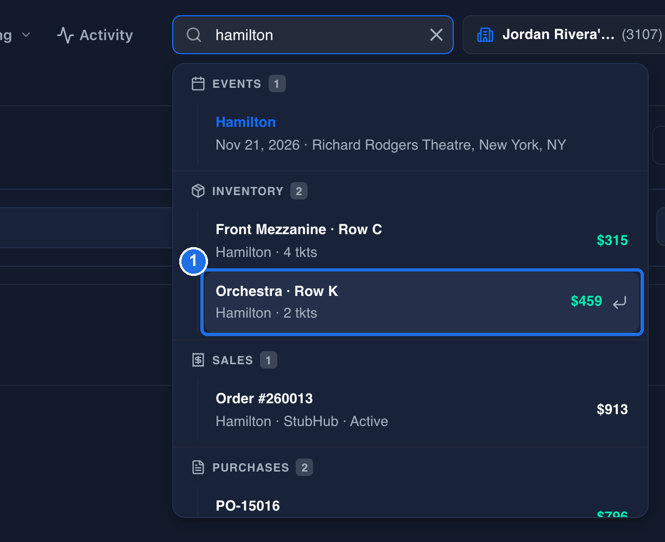Click the Hamilton · 2 tkts subtitle
Screen dimensions: 665x542
266,313
